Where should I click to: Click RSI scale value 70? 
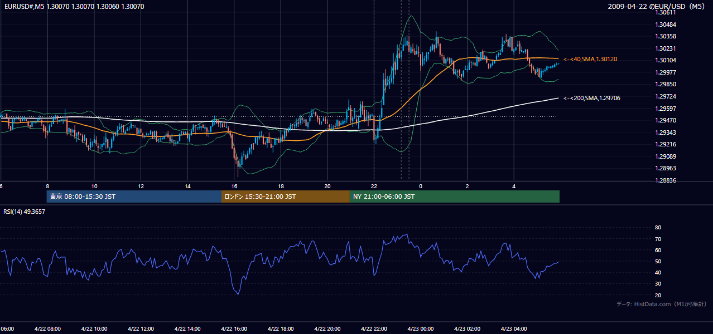point(658,239)
